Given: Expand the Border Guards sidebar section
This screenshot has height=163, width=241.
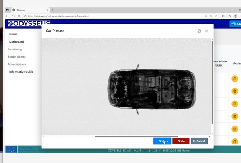Looking at the screenshot, I should point(17,57).
